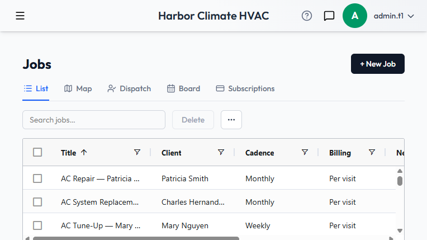Switch to the Board tab
The height and width of the screenshot is (240, 427).
[183, 88]
